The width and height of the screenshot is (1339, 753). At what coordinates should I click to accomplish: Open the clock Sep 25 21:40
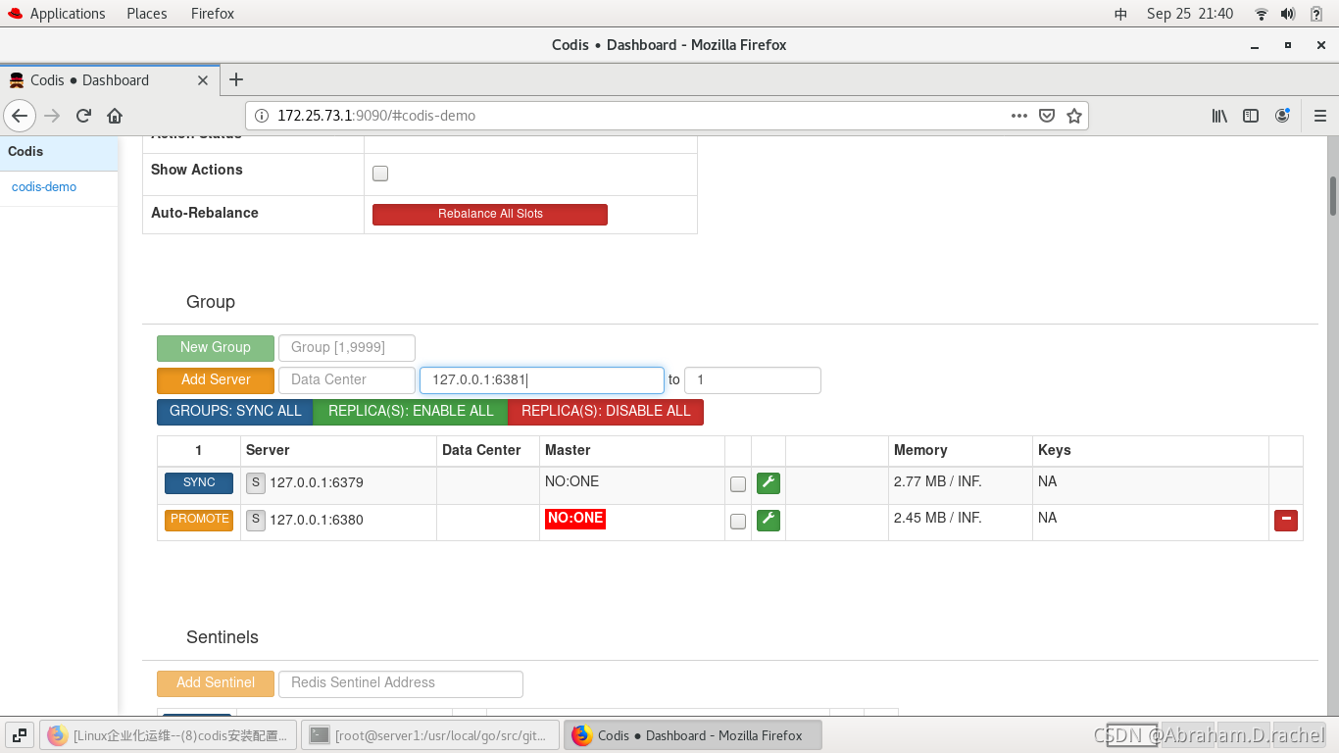coord(1190,14)
